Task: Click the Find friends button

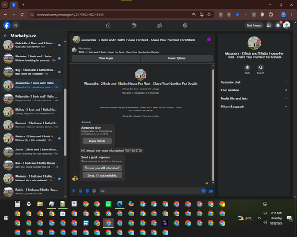Action: 254,25
